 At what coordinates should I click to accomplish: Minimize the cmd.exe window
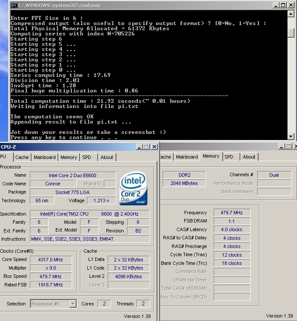click(x=276, y=5)
